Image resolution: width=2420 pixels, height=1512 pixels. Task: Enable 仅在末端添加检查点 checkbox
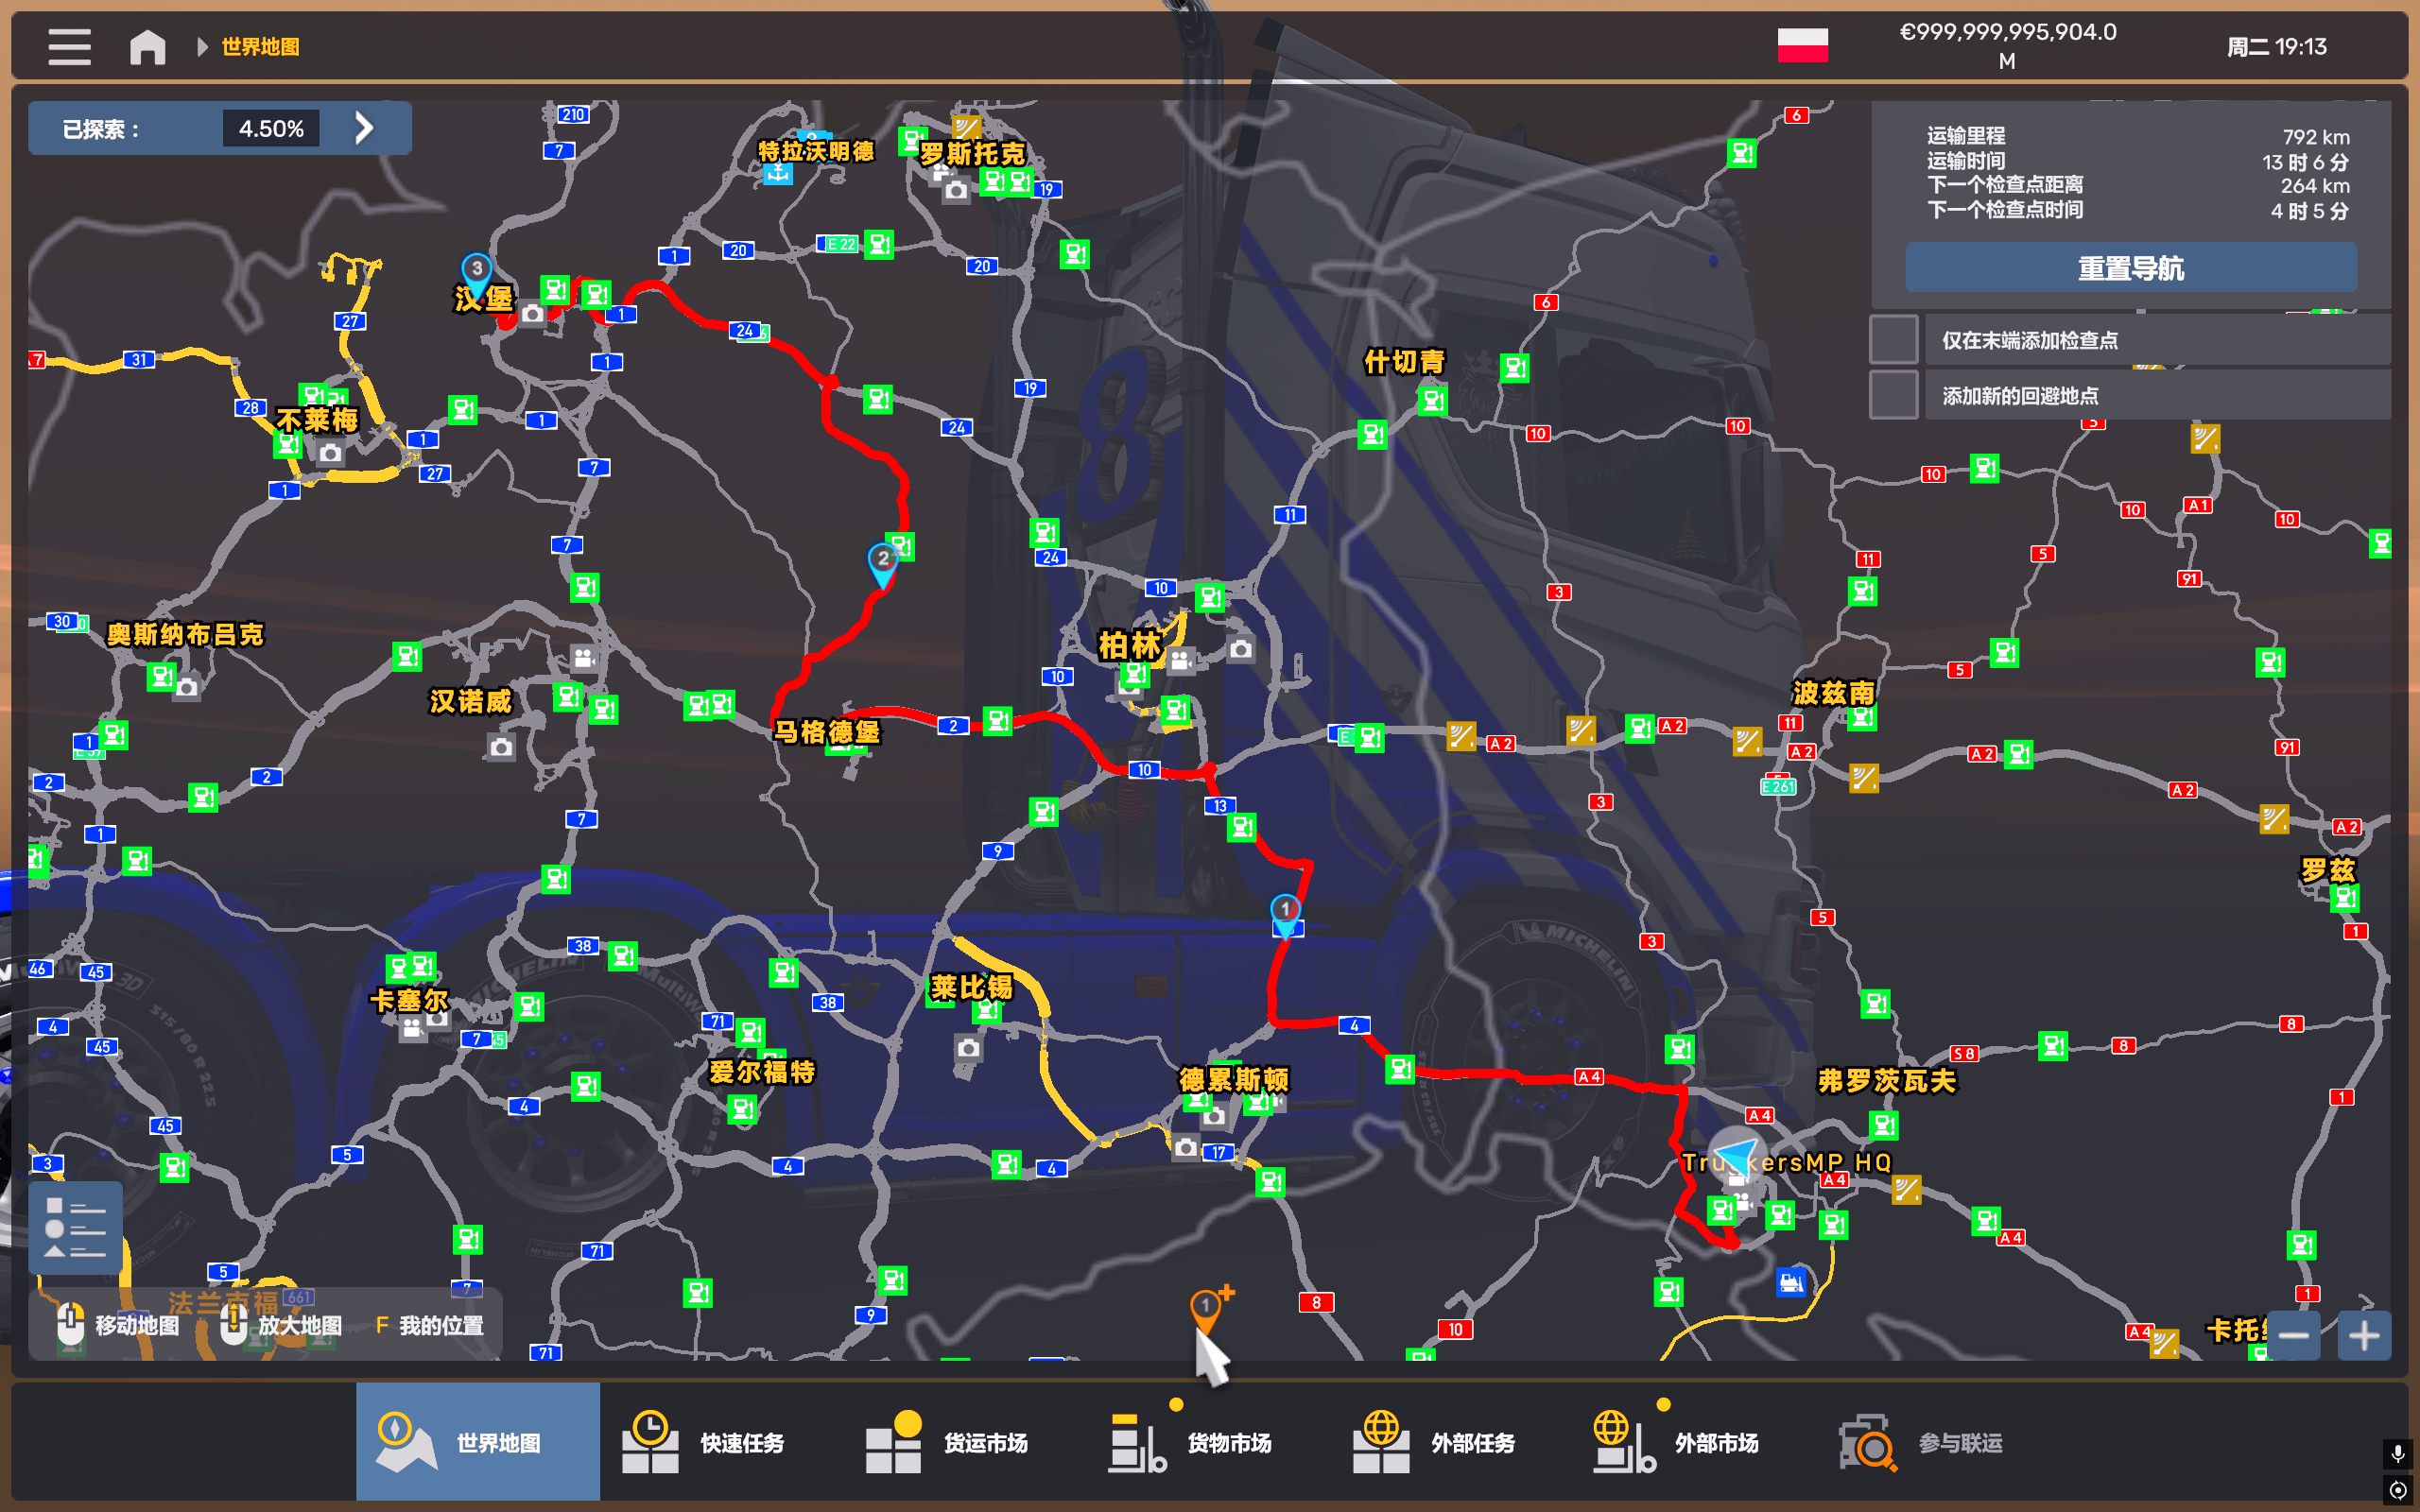click(1893, 340)
